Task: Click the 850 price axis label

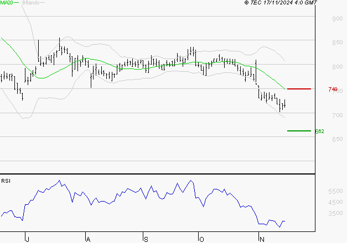Action: point(336,43)
